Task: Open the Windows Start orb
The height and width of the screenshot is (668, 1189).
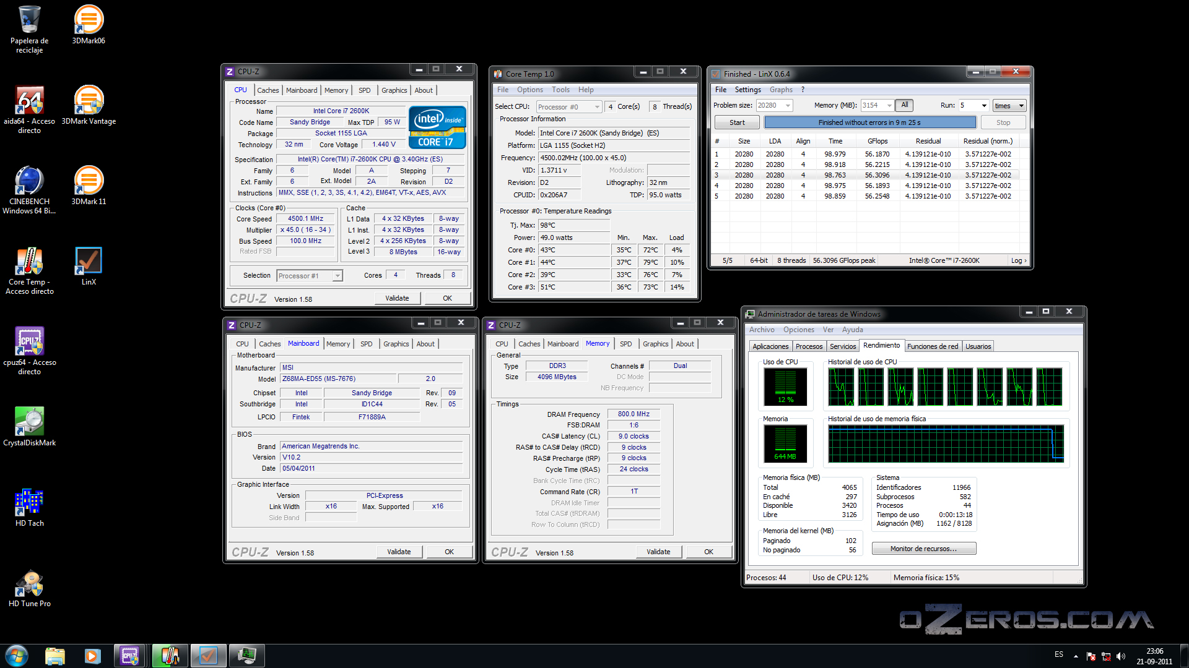Action: (17, 656)
